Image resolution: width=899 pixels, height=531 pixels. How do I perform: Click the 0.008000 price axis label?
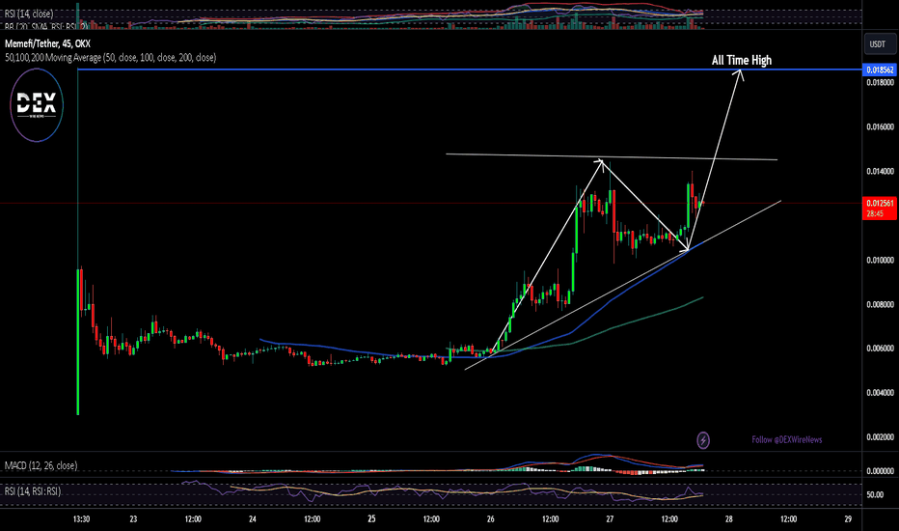tap(880, 304)
